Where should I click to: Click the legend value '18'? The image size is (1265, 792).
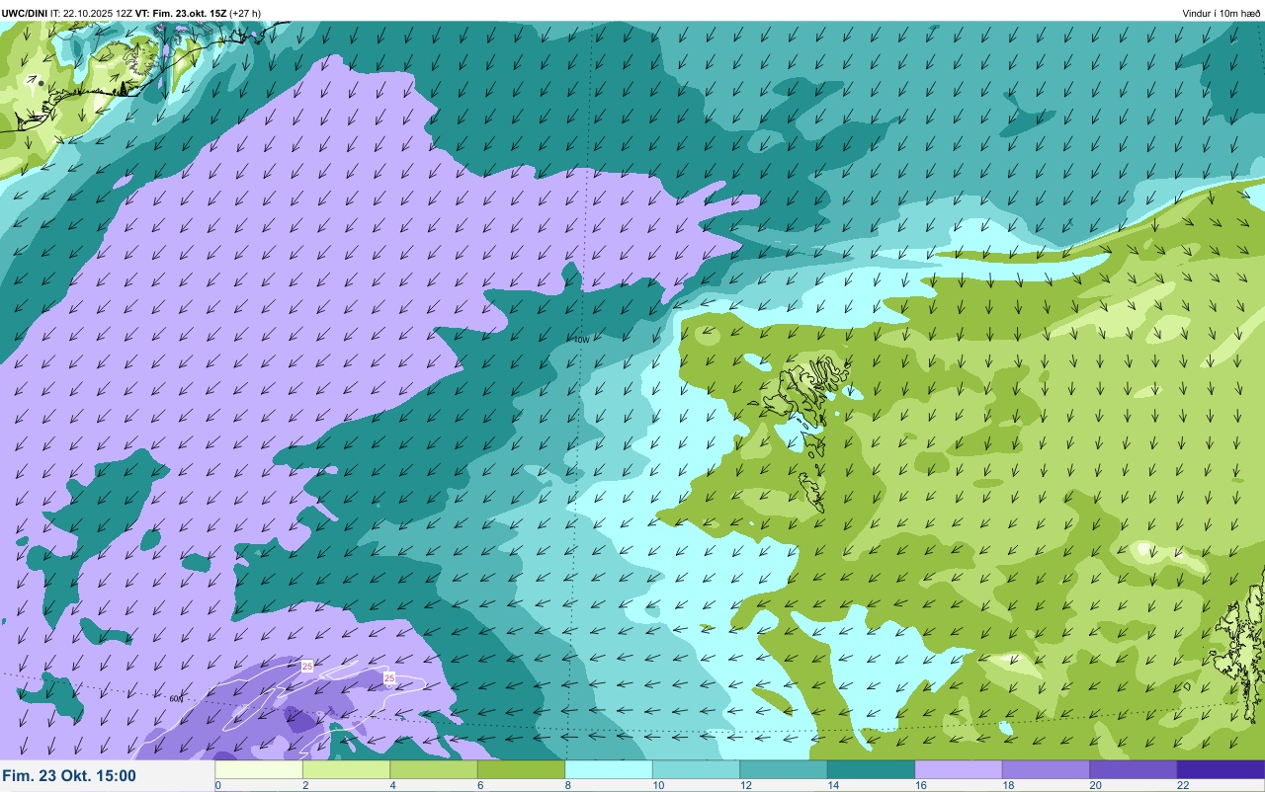tap(1008, 785)
